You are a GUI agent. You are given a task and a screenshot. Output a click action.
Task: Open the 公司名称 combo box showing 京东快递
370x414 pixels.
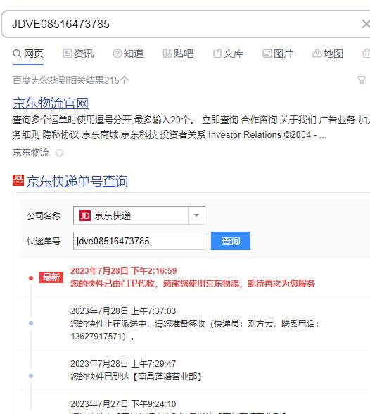click(x=139, y=215)
